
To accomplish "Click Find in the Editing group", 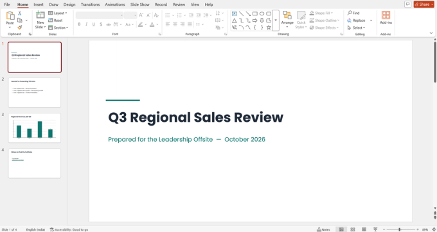I will (x=353, y=13).
